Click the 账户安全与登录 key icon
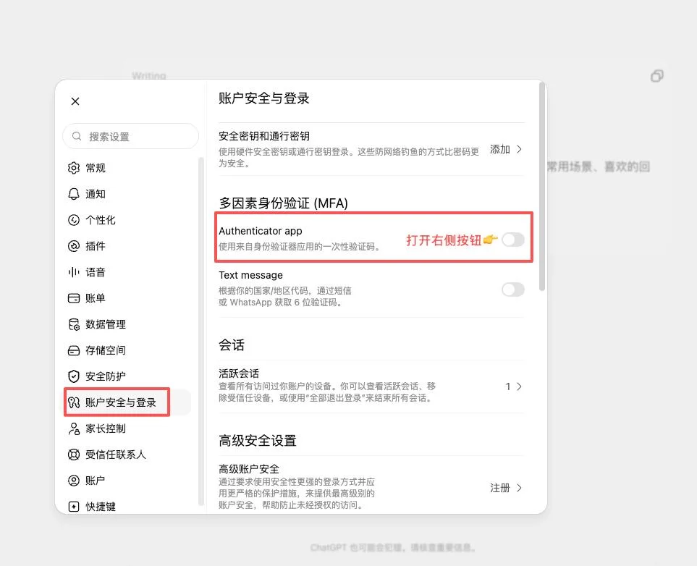The width and height of the screenshot is (697, 566). coord(74,402)
